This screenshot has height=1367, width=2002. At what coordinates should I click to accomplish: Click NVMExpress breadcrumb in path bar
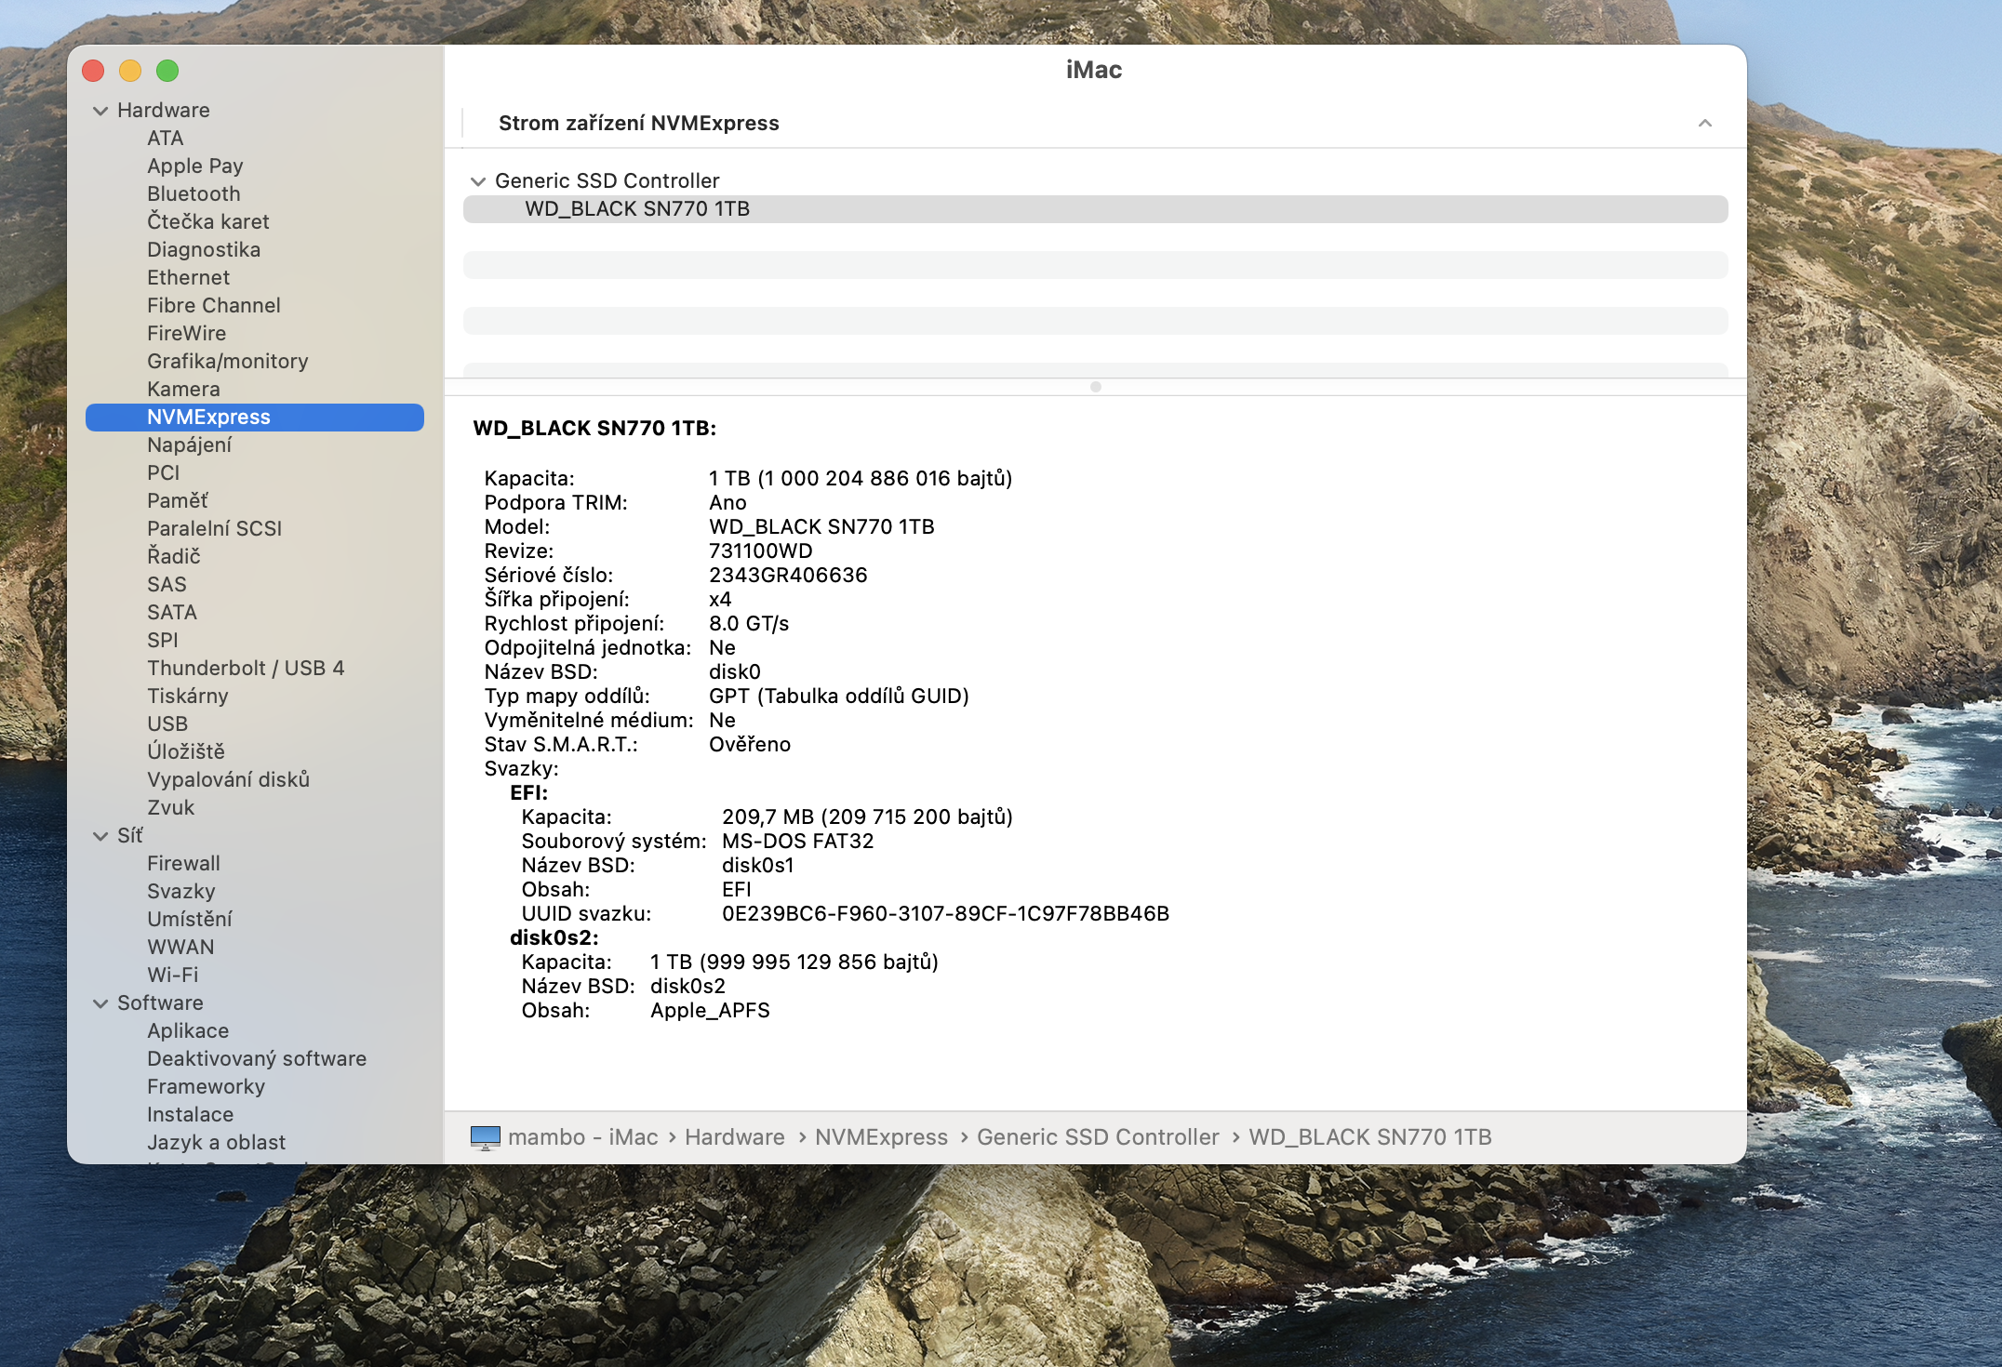(881, 1137)
